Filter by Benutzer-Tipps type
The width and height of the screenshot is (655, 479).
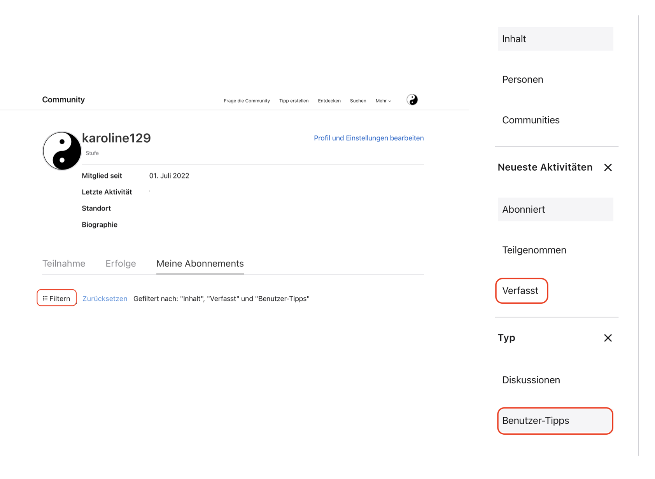(555, 421)
